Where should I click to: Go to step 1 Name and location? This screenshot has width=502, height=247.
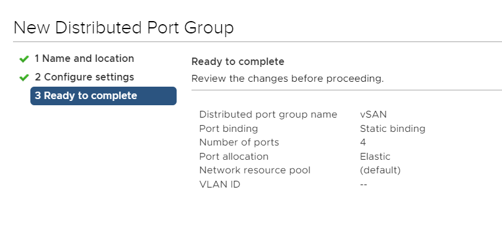tap(84, 59)
